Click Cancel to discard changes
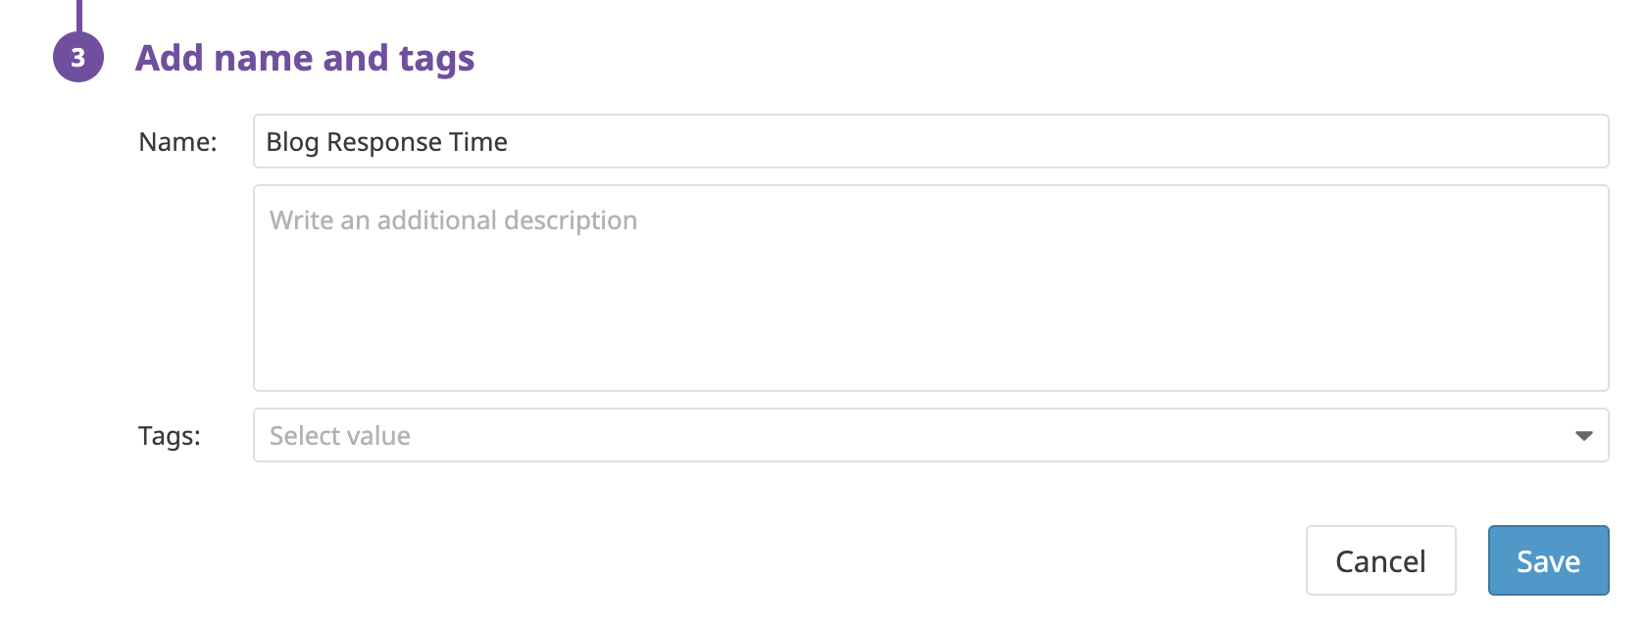This screenshot has height=627, width=1645. tap(1380, 560)
